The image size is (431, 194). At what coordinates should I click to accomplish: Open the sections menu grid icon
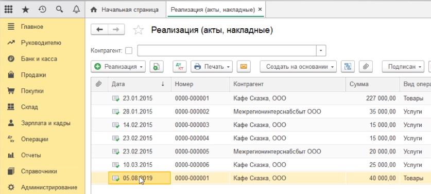click(x=9, y=10)
